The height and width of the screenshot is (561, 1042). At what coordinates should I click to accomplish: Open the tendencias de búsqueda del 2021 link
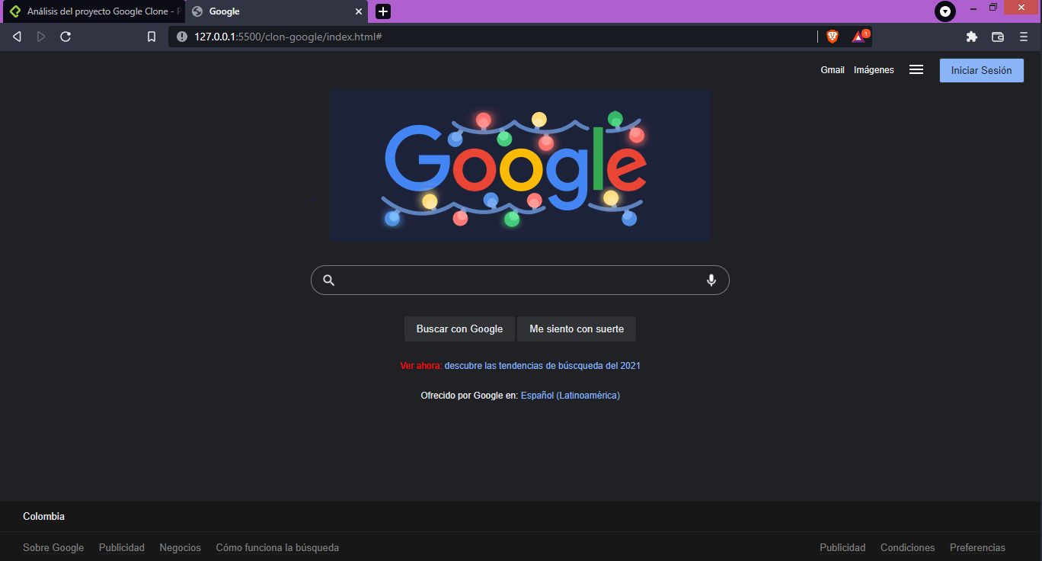coord(544,365)
